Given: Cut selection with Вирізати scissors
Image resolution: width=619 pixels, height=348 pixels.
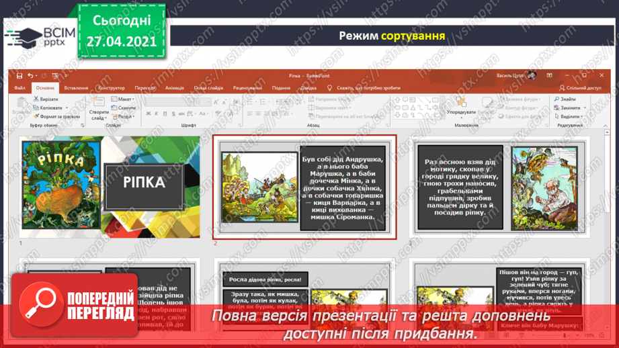Looking at the screenshot, I should tap(46, 99).
